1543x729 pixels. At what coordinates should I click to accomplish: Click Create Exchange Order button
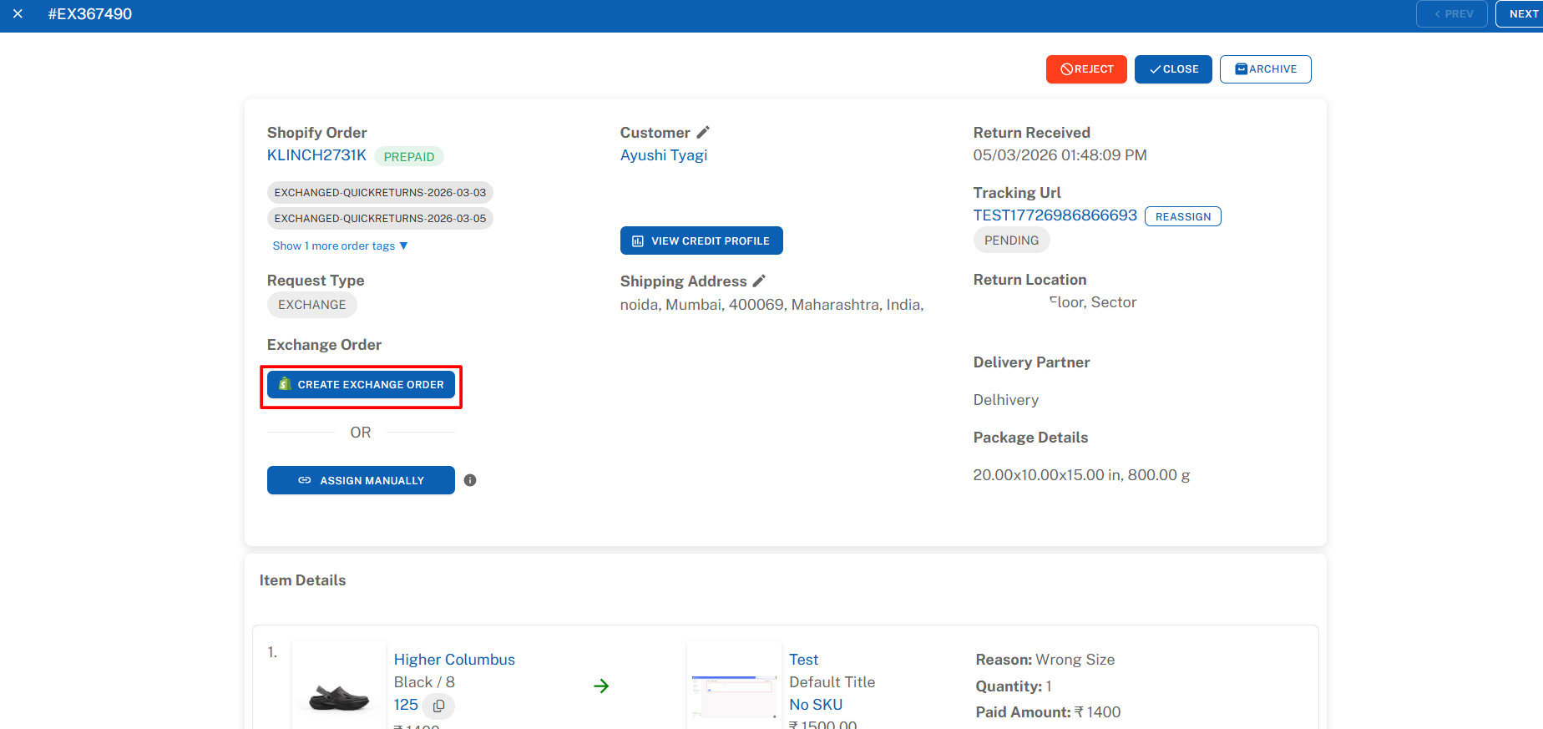tap(361, 385)
